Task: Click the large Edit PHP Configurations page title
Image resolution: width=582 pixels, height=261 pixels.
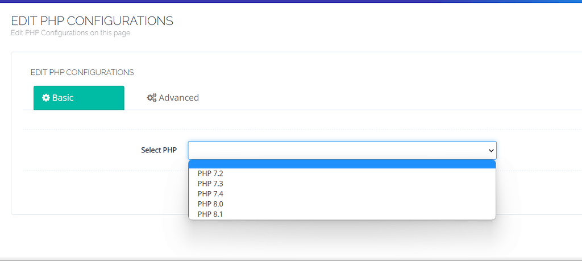Action: tap(92, 21)
